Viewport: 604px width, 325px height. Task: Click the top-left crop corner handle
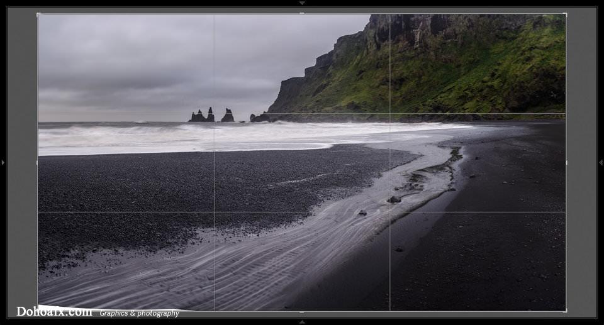tap(38, 14)
